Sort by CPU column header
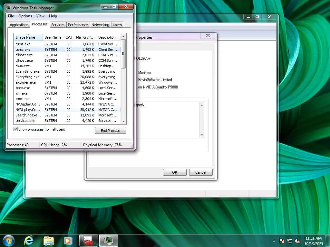Image resolution: width=330 pixels, height=247 pixels. [69, 37]
